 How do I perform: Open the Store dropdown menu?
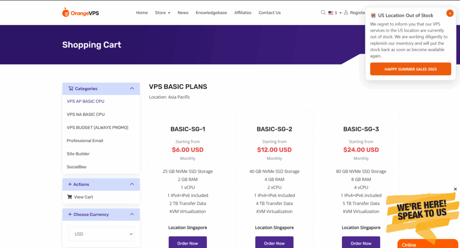click(163, 13)
